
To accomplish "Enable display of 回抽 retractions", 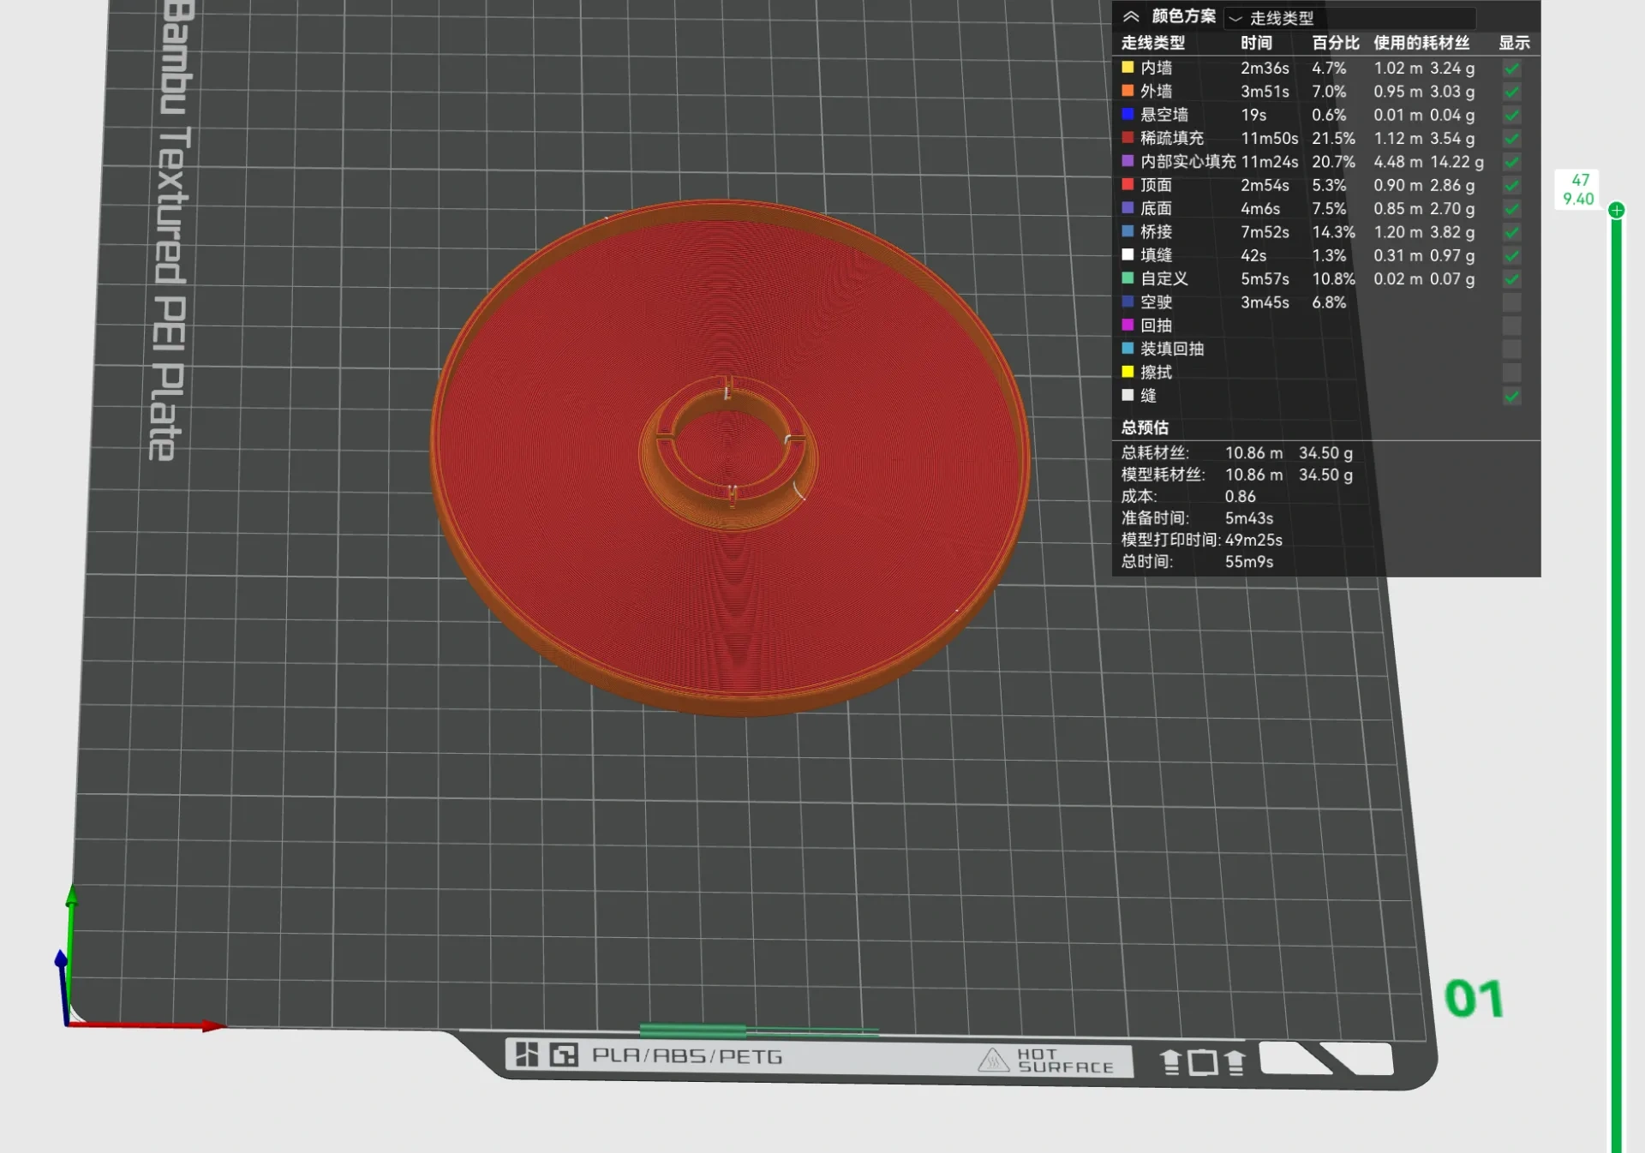I will [x=1512, y=326].
